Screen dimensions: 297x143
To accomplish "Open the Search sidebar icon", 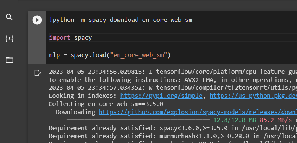I will pyautogui.click(x=9, y=17).
